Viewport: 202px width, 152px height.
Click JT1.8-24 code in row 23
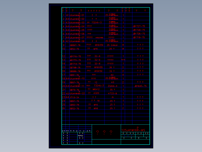coord(74,97)
